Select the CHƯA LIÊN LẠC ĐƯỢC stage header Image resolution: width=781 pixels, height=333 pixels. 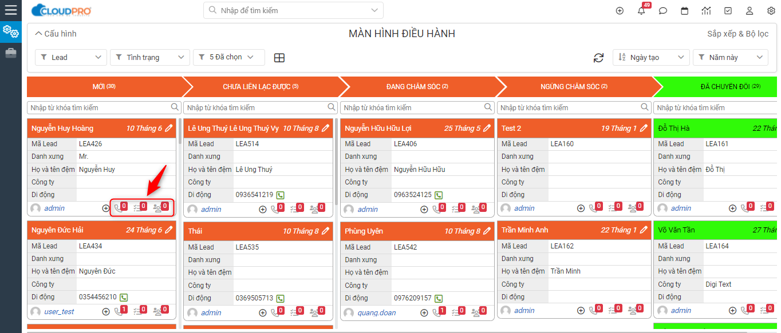[x=261, y=87]
